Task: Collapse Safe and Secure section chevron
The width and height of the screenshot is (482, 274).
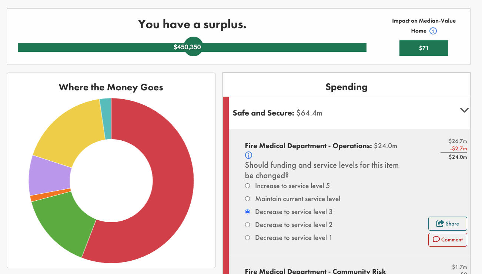Action: [464, 110]
